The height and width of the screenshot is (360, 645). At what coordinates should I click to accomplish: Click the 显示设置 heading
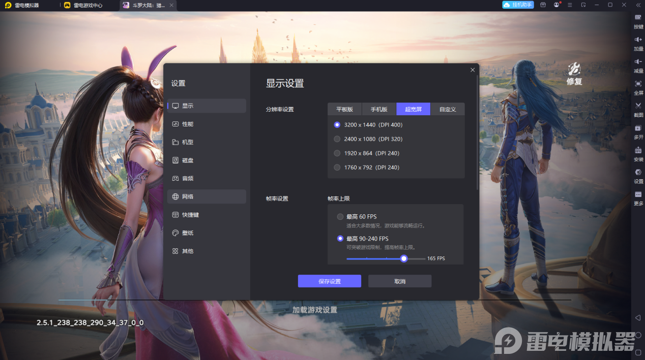coord(285,83)
